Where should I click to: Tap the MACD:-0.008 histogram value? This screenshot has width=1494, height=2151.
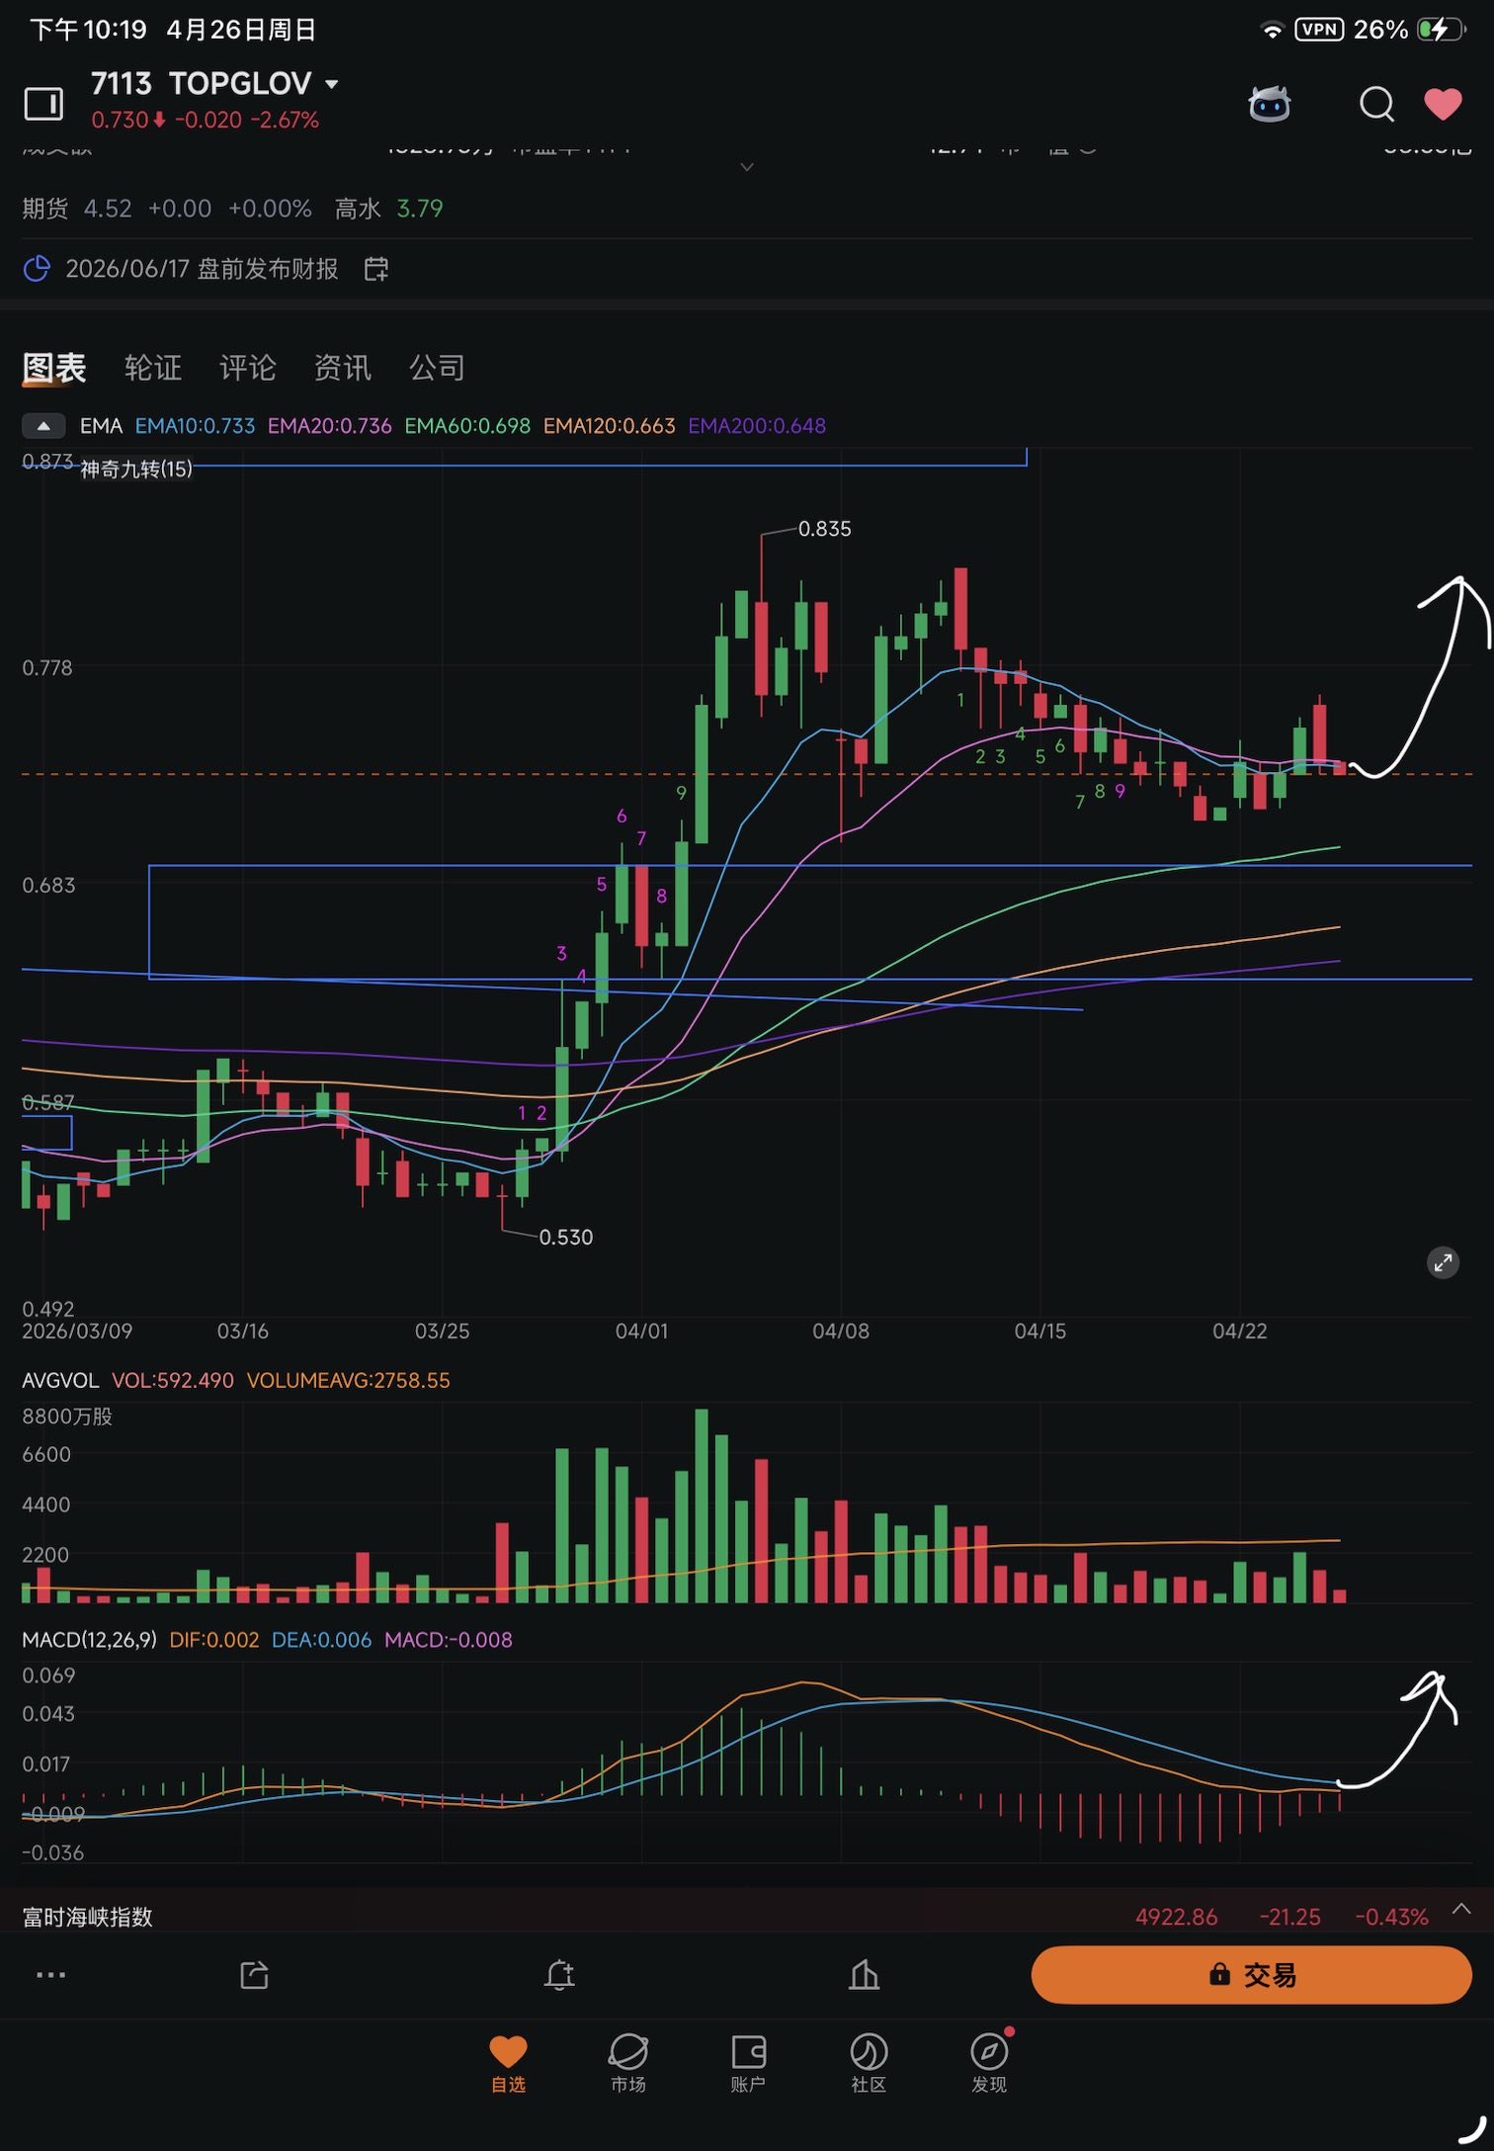pyautogui.click(x=449, y=1640)
